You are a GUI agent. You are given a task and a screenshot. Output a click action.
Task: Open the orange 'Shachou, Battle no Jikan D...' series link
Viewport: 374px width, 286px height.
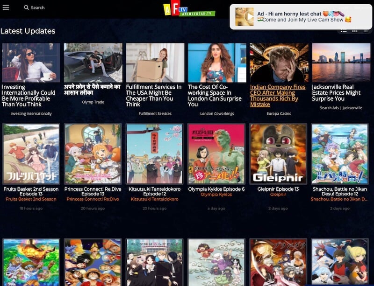point(339,199)
